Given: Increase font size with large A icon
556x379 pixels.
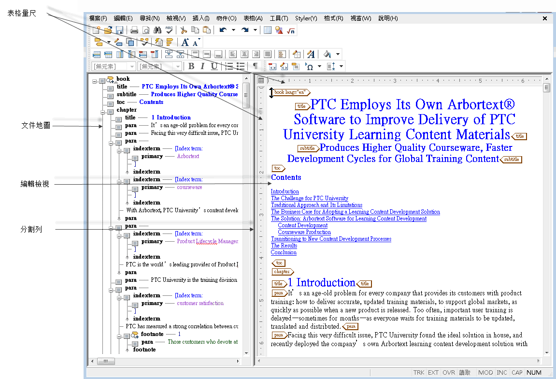Looking at the screenshot, I should pos(185,42).
